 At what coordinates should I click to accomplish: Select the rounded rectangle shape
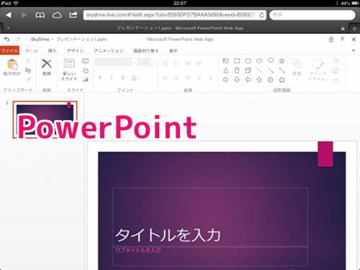[248, 60]
